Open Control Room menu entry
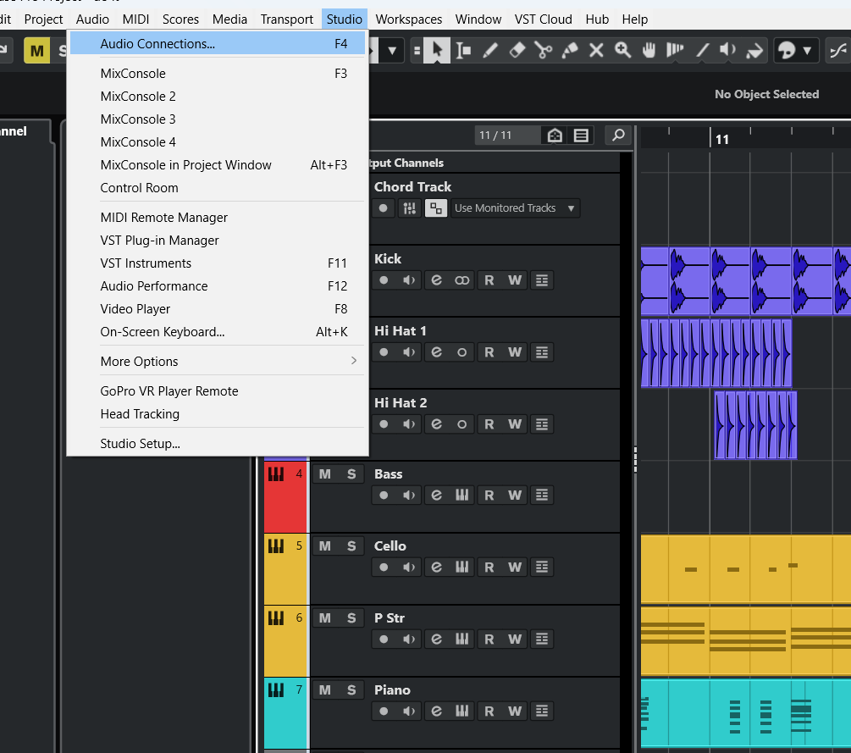 tap(217, 188)
